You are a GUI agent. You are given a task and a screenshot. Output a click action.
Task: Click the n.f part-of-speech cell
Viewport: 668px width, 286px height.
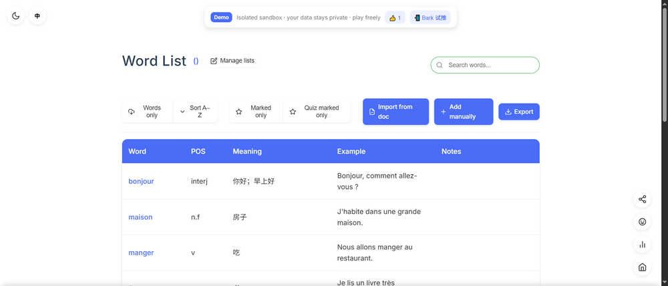195,217
